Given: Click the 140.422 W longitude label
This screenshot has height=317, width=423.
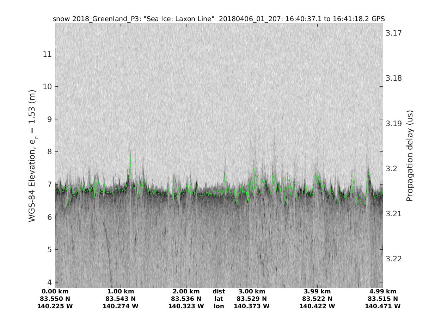Looking at the screenshot, I should point(317,306).
